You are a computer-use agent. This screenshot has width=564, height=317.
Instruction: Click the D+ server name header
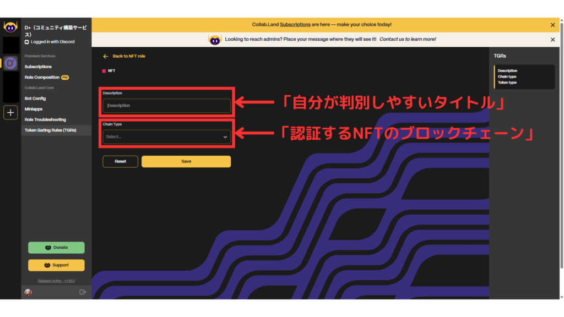click(x=56, y=31)
